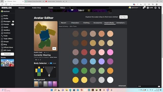Screen dimensions: 163x92
Task: Click the Premium button
Action: [x=7, y=54]
